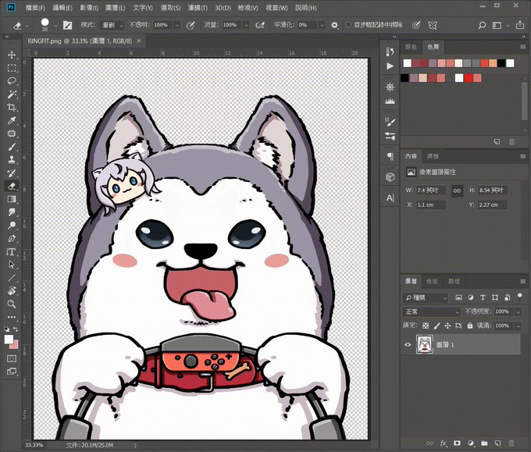
Task: Open smoothing options gear
Action: 334,25
